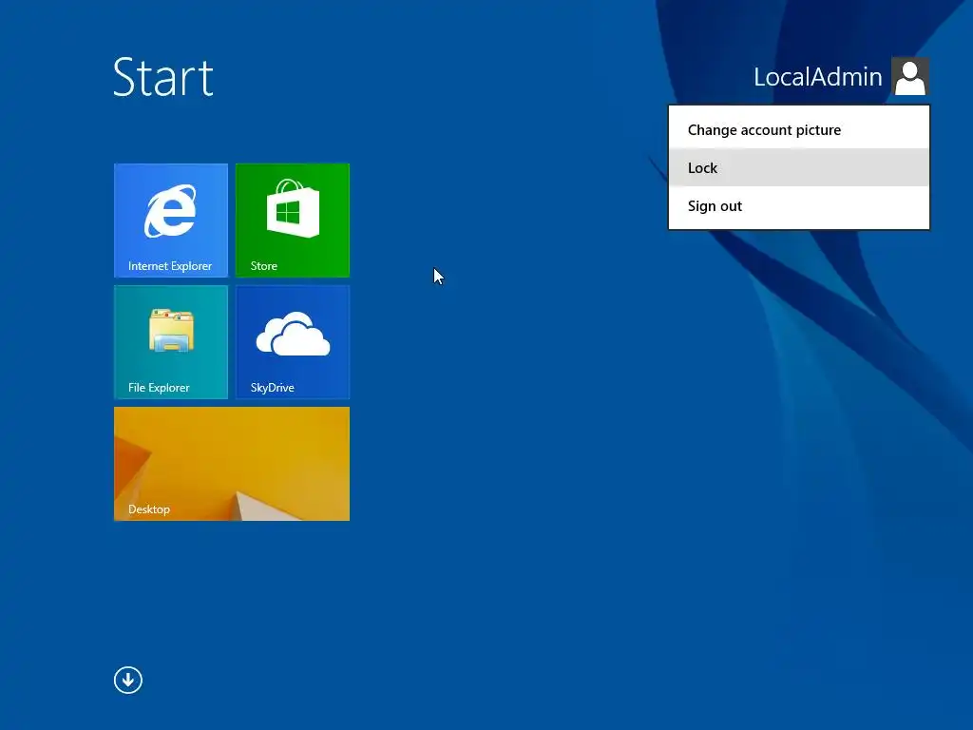The image size is (973, 730).
Task: Open the File Explorer tile
Action: click(x=171, y=342)
